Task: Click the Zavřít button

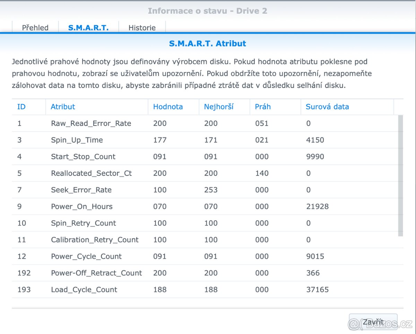Action: [x=373, y=322]
